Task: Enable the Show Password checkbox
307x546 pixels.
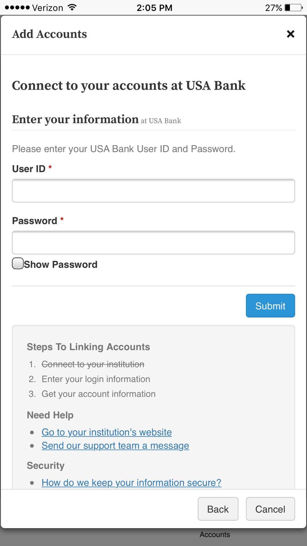Action: click(x=18, y=263)
